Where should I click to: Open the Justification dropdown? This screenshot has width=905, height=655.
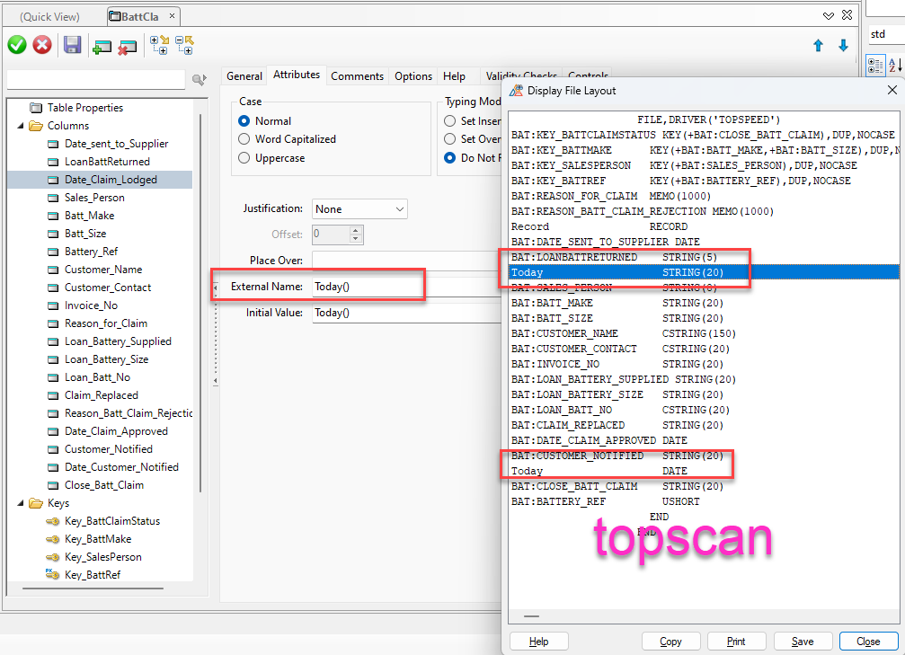click(359, 209)
